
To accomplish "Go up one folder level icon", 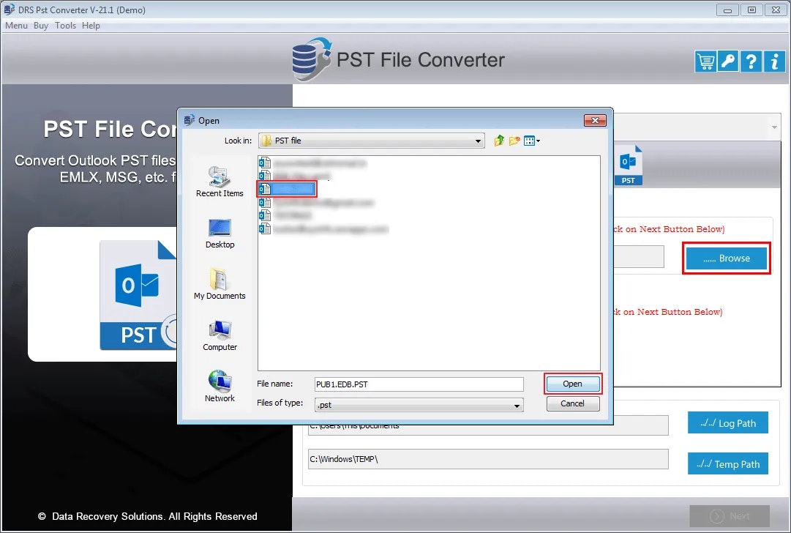I will coord(499,141).
